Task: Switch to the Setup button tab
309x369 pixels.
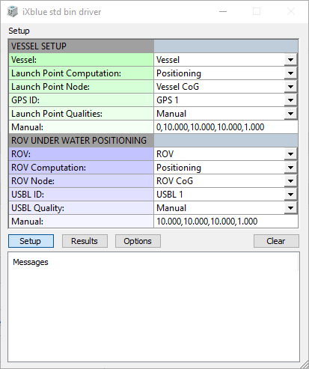Action: [x=31, y=241]
